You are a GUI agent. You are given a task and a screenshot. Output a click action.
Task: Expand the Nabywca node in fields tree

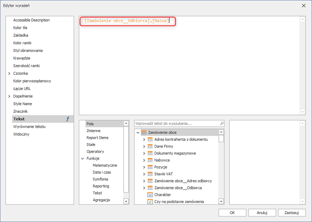[x=144, y=160]
